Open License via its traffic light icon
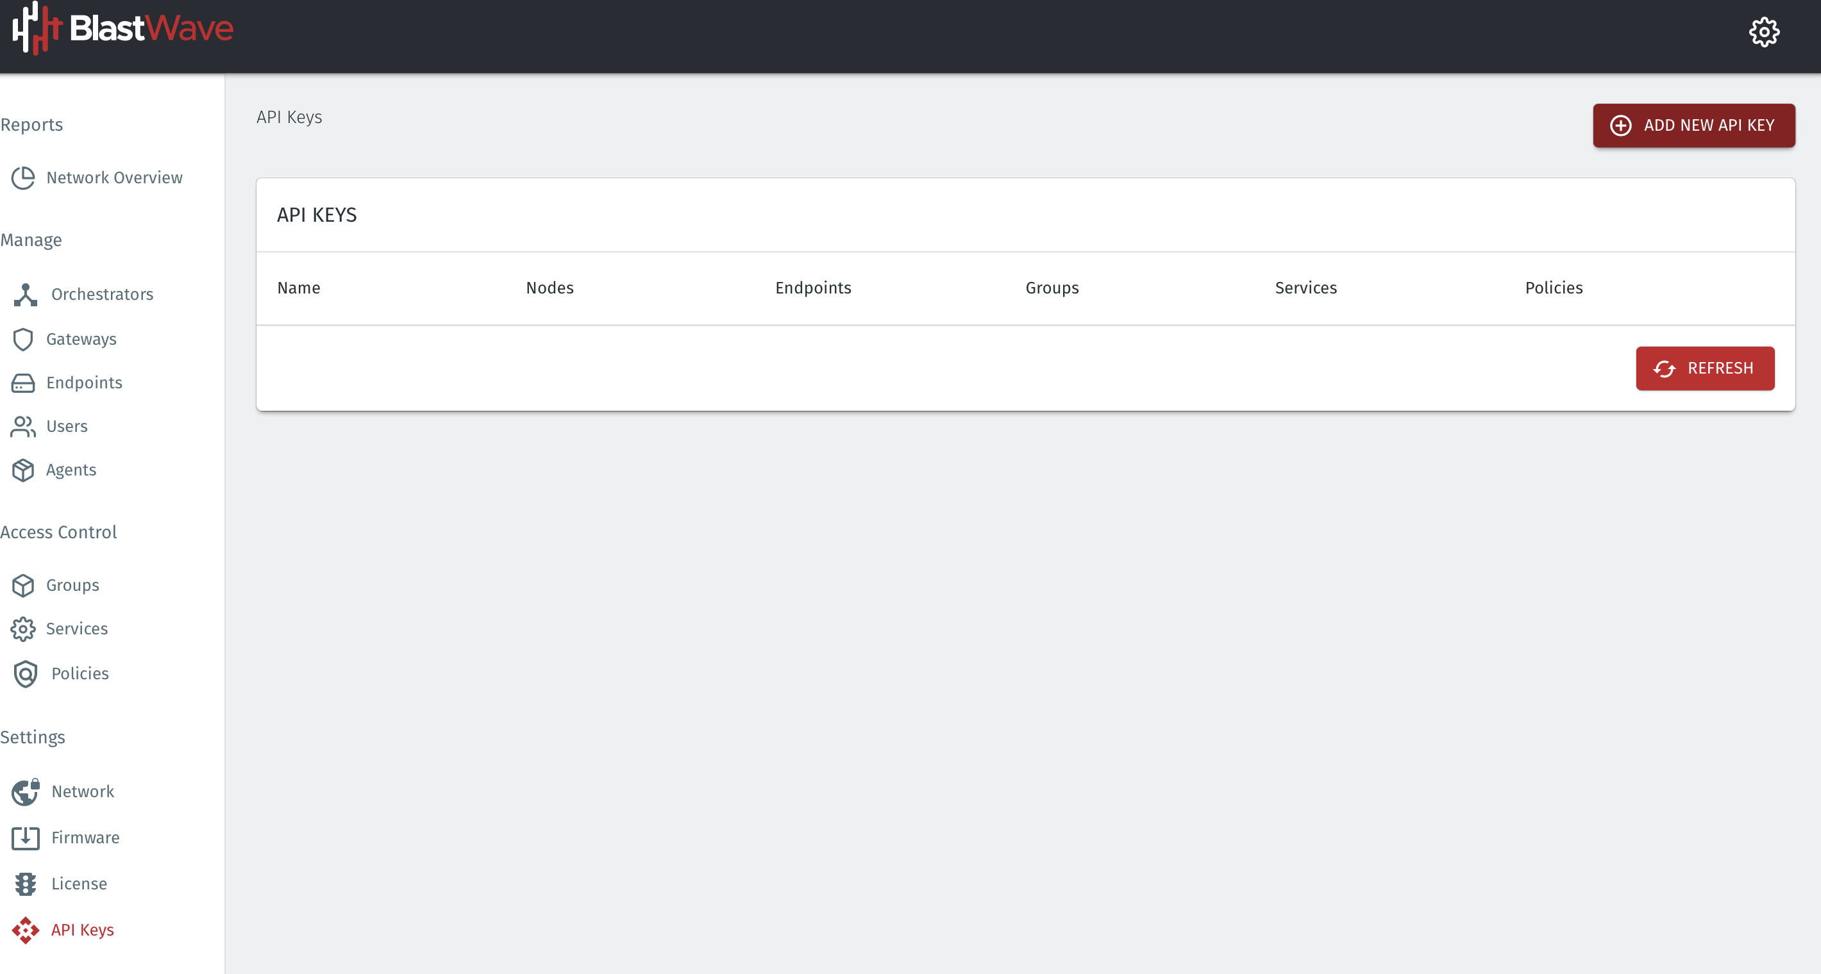Viewport: 1821px width, 974px height. coord(25,883)
